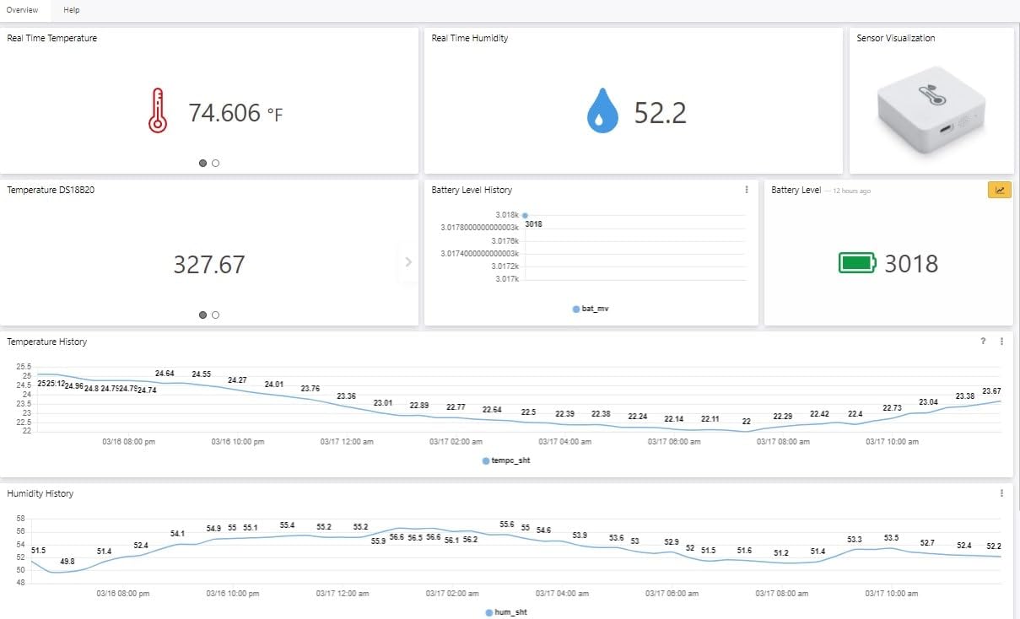
Task: Click the sensor device image thumbnail
Action: tap(931, 106)
